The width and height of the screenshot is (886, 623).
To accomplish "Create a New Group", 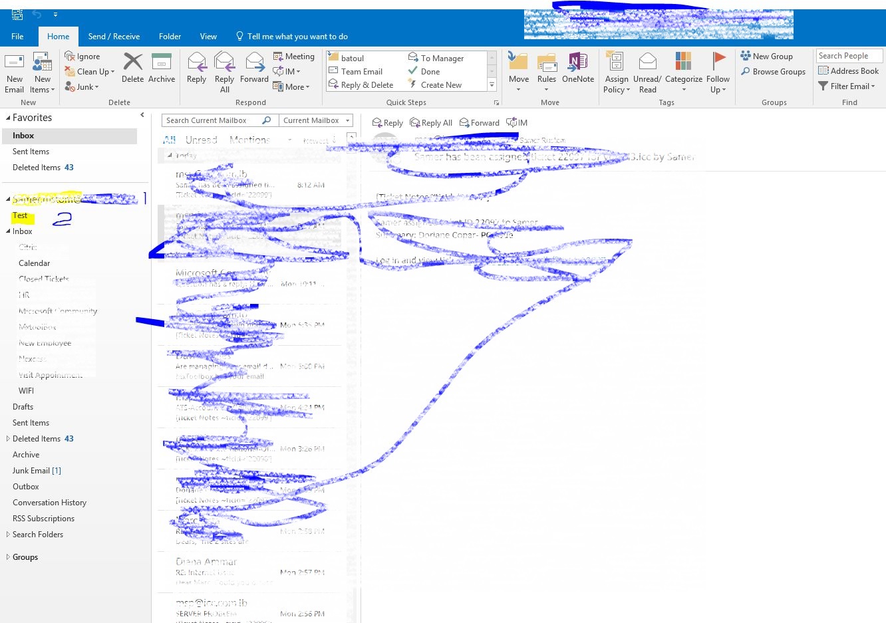I will click(767, 57).
